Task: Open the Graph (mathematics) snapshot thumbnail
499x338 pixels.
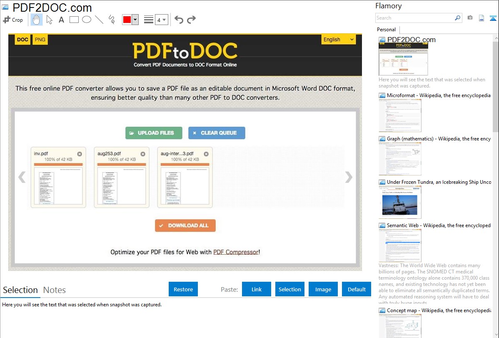Action: [400, 159]
